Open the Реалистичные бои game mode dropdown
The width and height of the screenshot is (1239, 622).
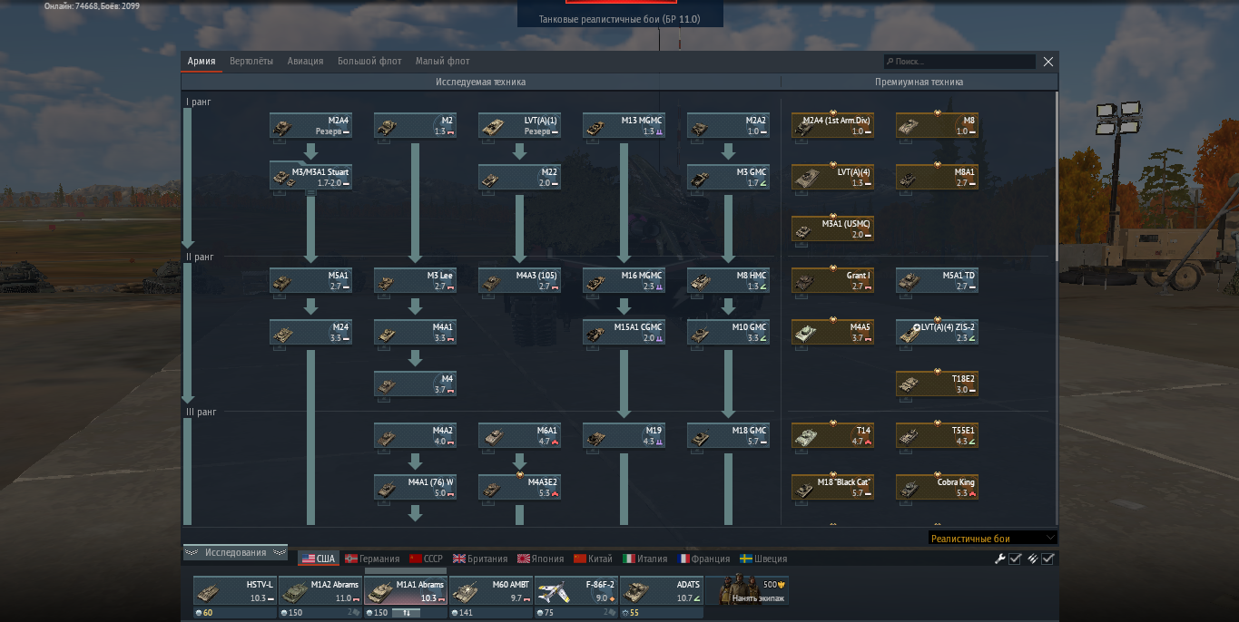992,538
